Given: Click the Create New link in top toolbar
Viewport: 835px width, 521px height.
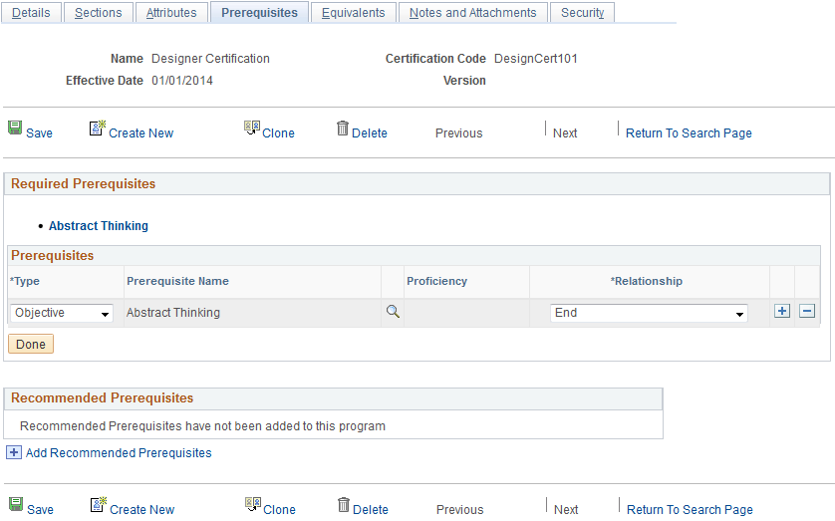Looking at the screenshot, I should tap(141, 133).
